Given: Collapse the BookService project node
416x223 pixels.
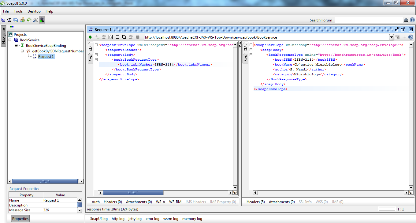Looking at the screenshot, I should tap(9, 40).
